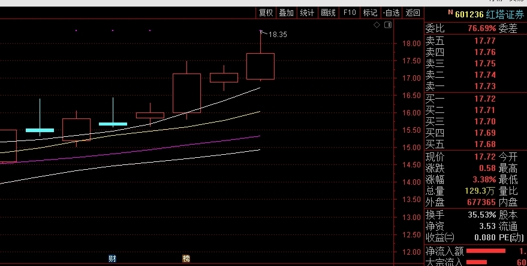Viewport: 527px width, 266px height.
Task: Remove stock via -自选 button
Action: (390, 13)
